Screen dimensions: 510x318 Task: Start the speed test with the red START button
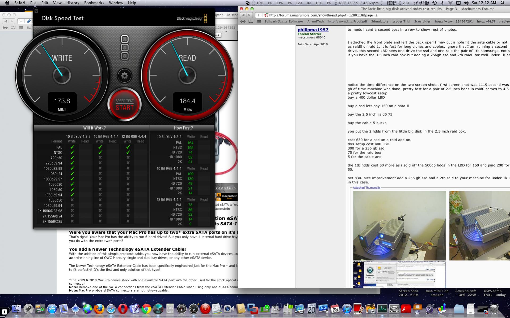point(124,104)
